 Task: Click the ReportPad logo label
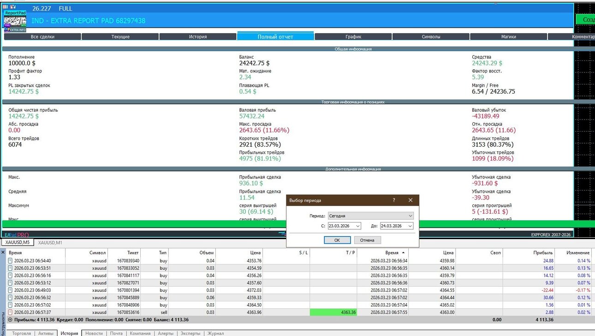15,13
